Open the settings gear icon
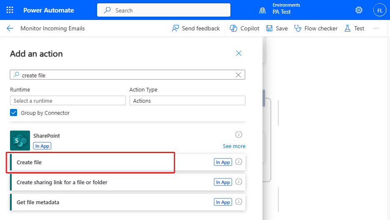390x220 pixels. click(x=358, y=10)
